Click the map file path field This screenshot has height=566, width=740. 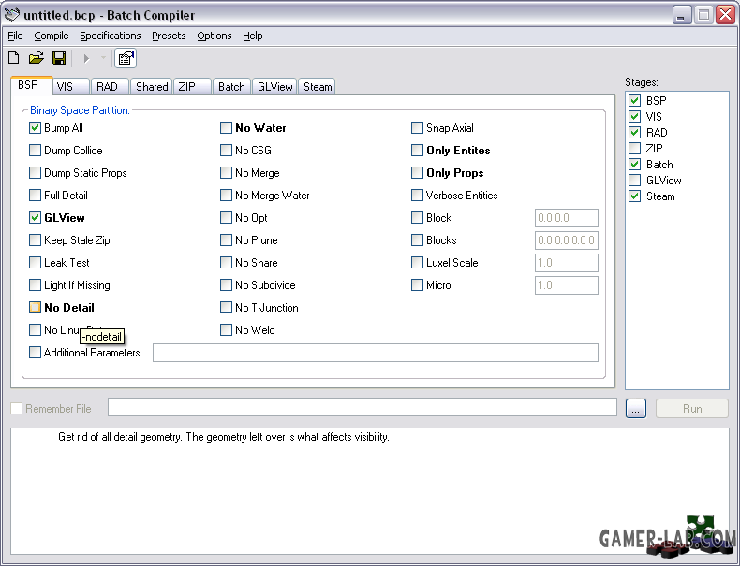[x=362, y=407]
